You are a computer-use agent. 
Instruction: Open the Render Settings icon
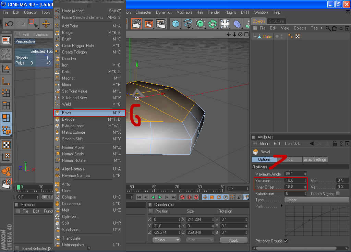click(x=161, y=24)
